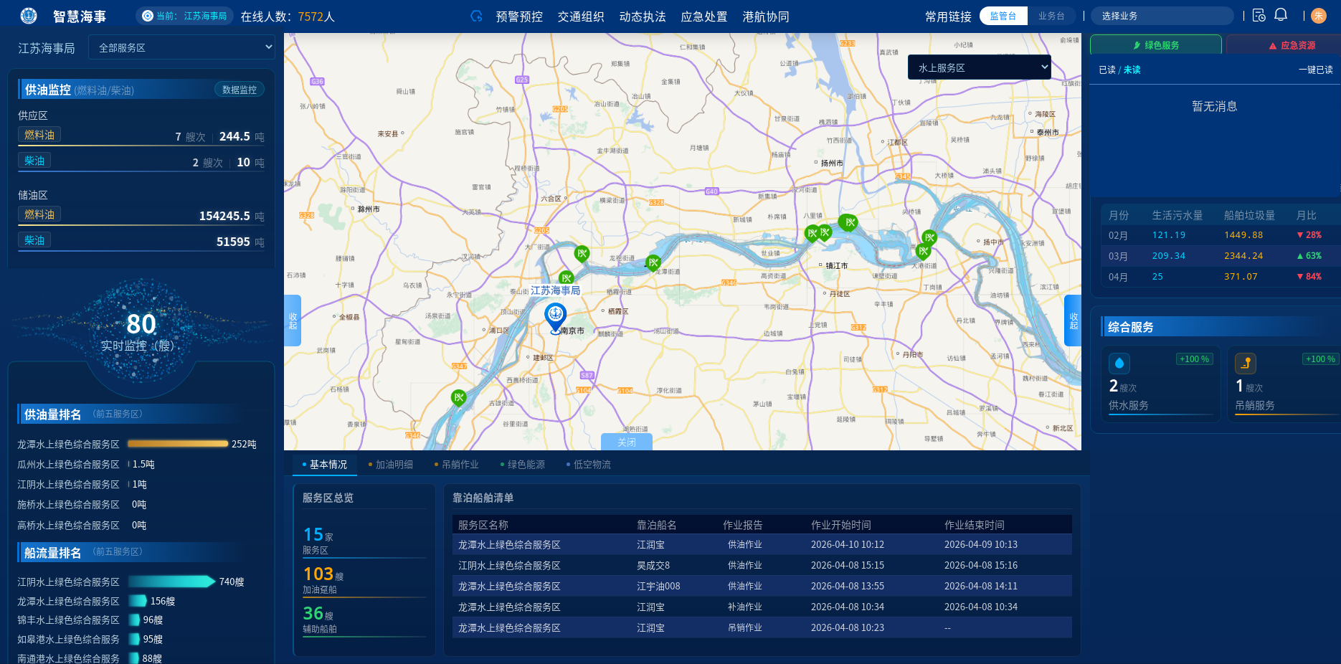Click the orange 吊艄服务 crane icon
This screenshot has height=664, width=1341.
pos(1246,363)
